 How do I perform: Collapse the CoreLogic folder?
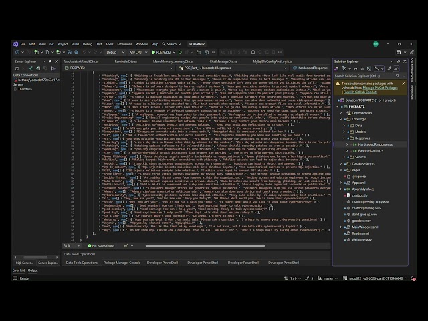pyautogui.click(x=341, y=119)
